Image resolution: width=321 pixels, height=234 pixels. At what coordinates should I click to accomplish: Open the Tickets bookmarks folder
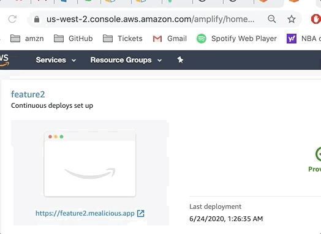(x=123, y=39)
